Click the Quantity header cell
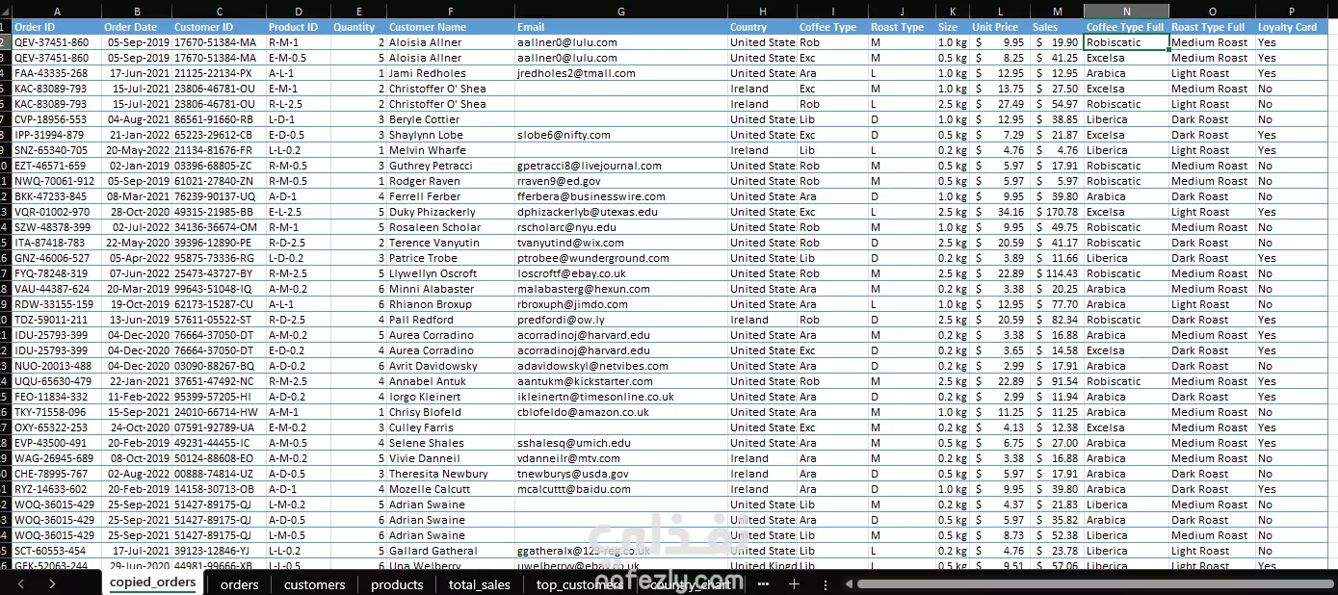 point(358,27)
